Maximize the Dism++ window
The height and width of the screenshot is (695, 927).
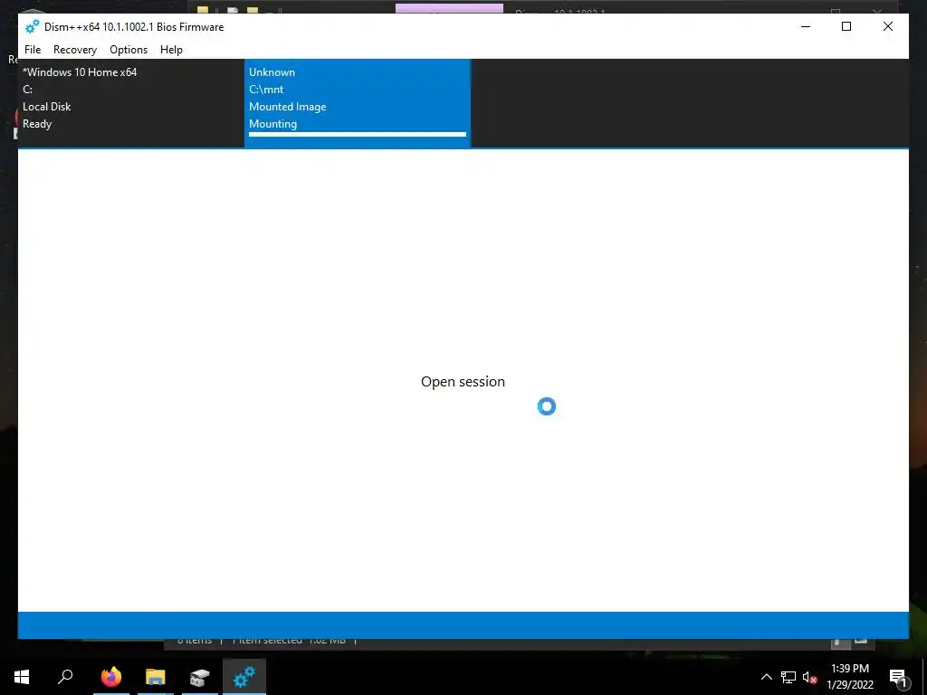[846, 26]
